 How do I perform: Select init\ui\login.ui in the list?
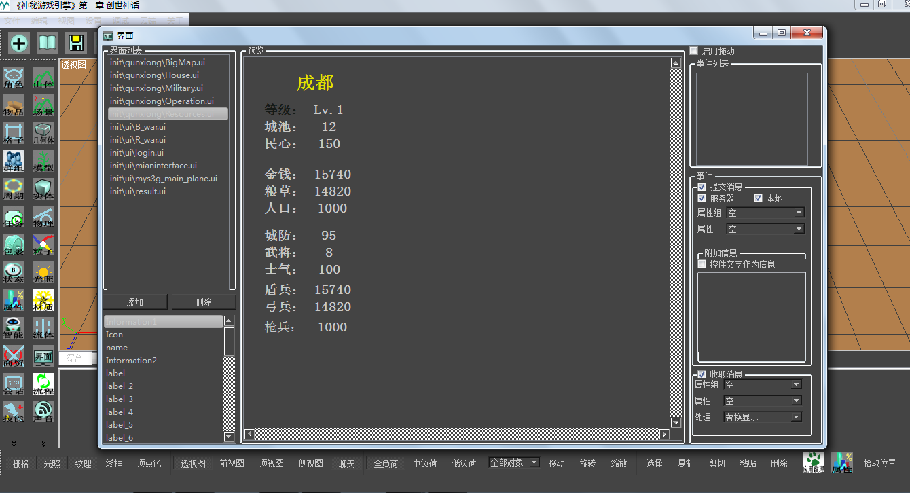(166, 153)
